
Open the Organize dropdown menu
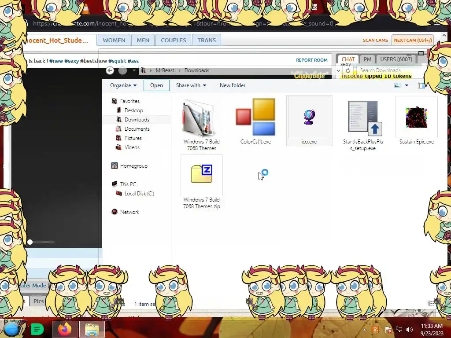(x=123, y=85)
